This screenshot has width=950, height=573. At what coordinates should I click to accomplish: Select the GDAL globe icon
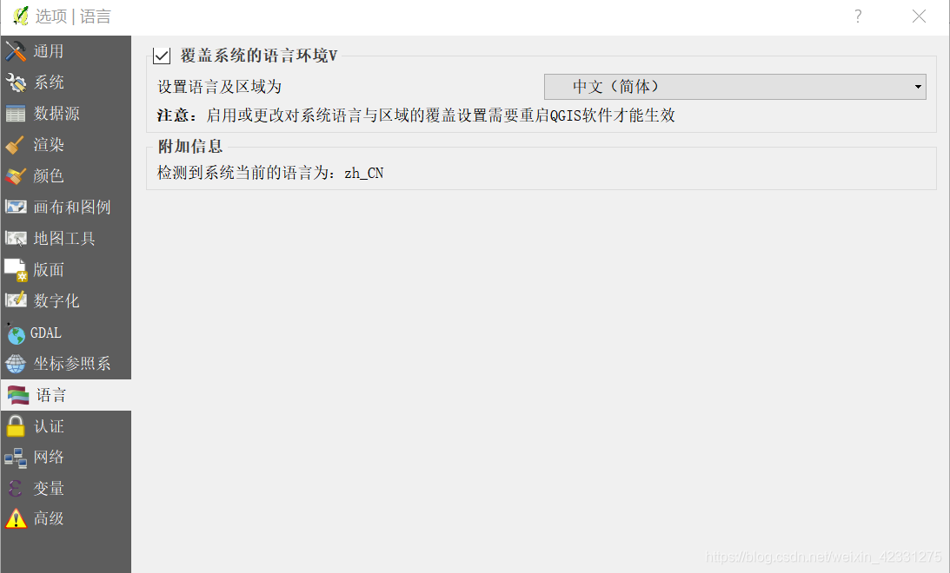(x=16, y=333)
